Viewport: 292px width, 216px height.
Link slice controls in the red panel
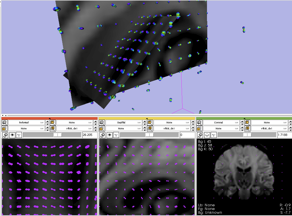[5, 135]
